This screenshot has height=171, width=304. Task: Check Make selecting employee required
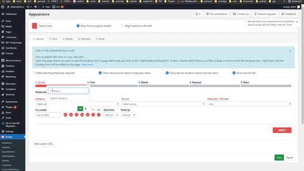[x=33, y=73]
